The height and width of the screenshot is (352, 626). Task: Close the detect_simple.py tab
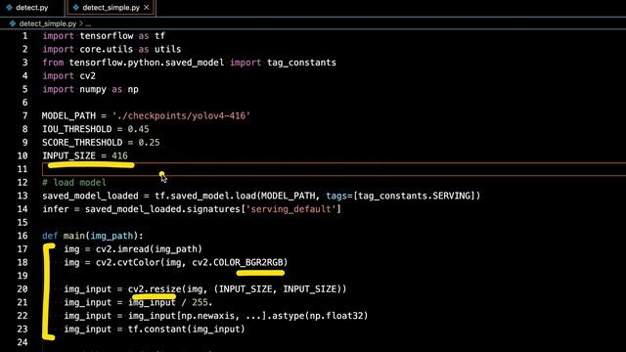coord(147,8)
